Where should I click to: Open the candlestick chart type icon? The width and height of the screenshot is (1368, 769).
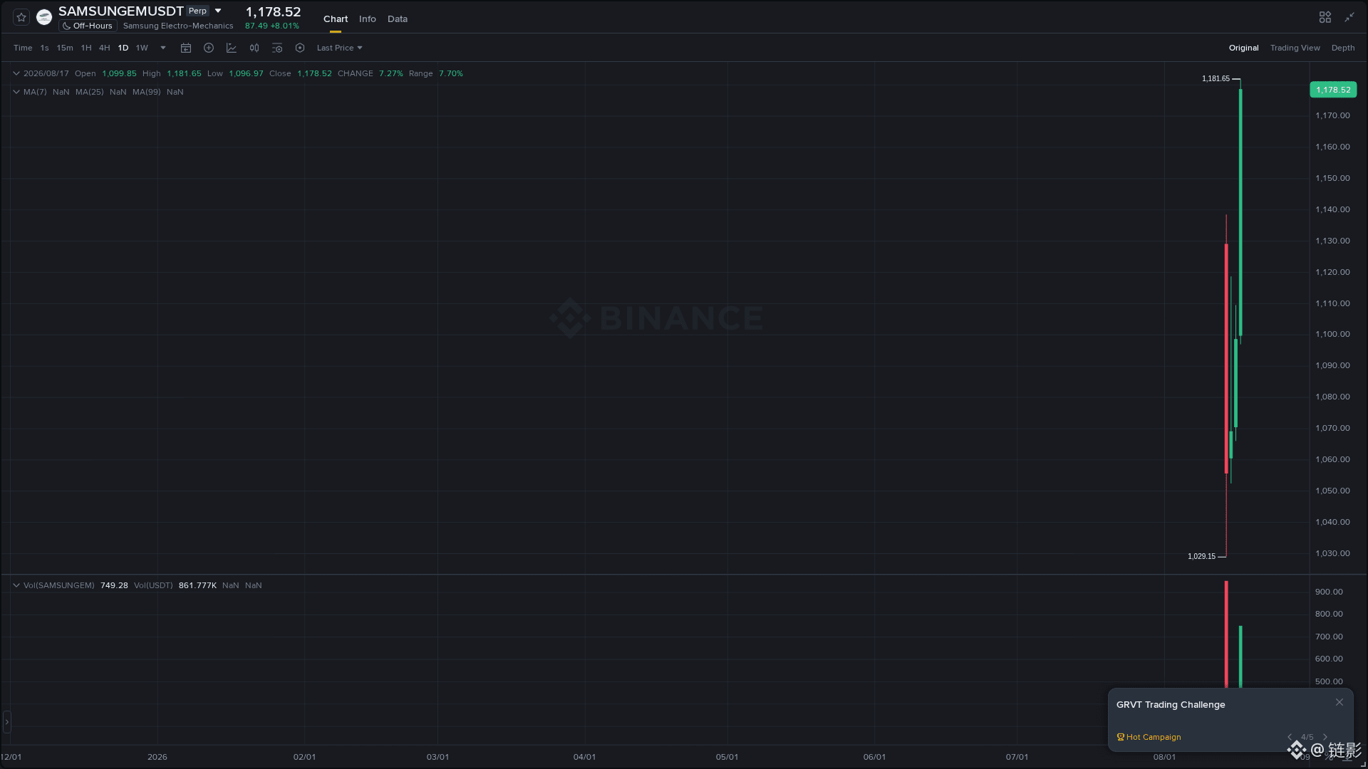(x=254, y=48)
